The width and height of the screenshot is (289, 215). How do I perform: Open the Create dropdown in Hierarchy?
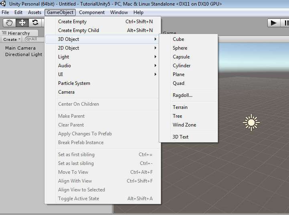(12, 39)
